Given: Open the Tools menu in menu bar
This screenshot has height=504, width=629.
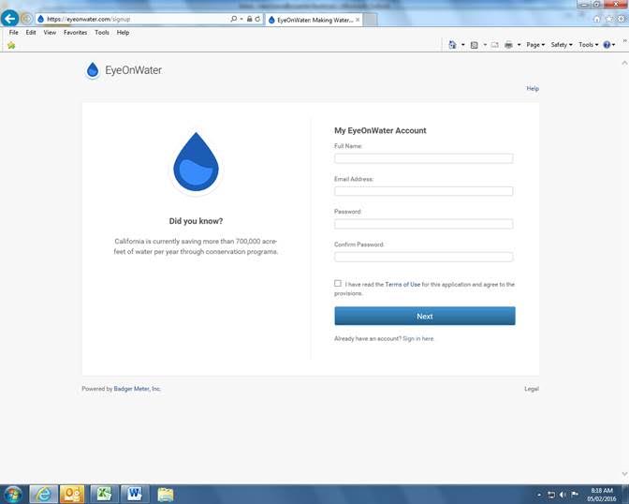Looking at the screenshot, I should [102, 33].
